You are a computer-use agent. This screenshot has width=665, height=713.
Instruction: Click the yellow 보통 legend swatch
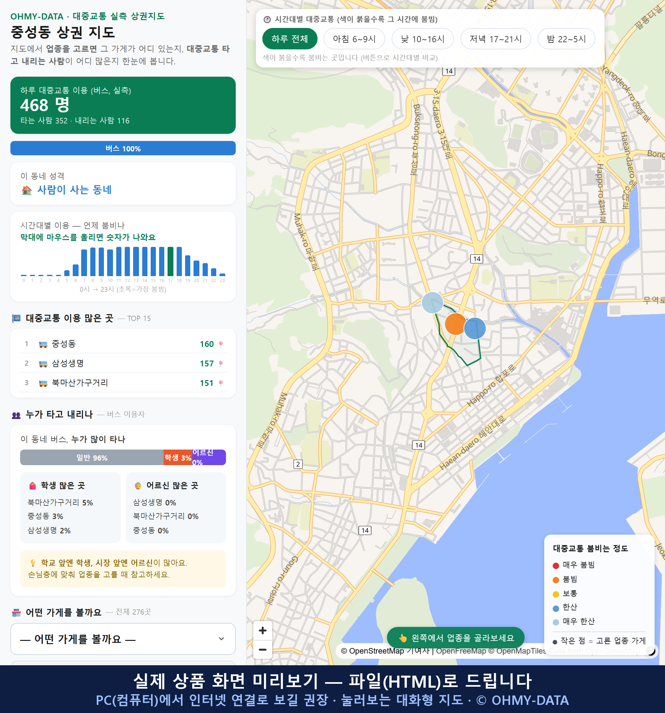(556, 594)
